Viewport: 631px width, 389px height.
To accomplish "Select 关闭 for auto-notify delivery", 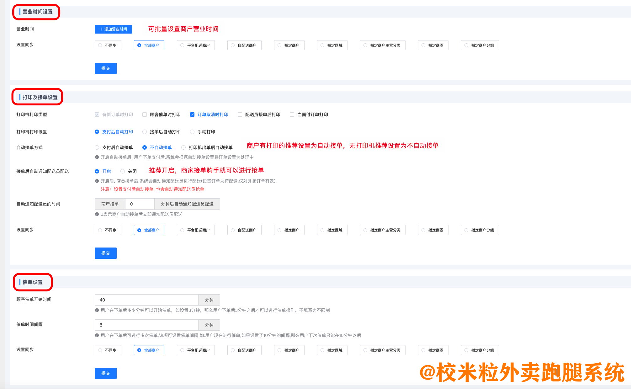I will 123,171.
